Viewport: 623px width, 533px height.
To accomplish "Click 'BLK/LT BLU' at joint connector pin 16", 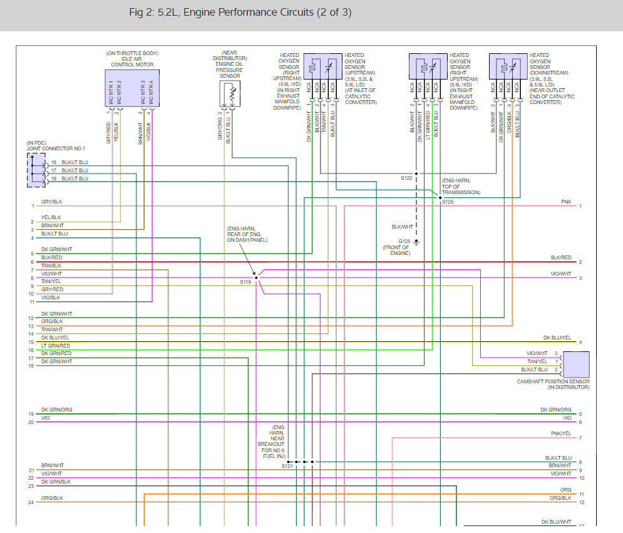I will [x=75, y=163].
